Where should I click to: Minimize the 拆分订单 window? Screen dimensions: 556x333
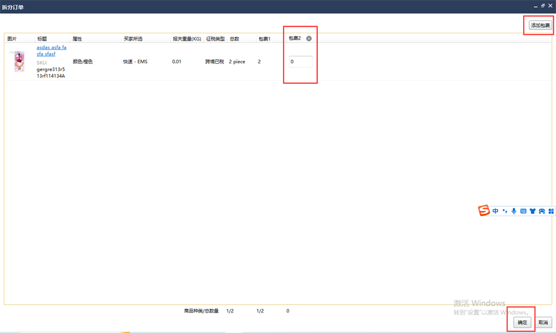tap(536, 6)
